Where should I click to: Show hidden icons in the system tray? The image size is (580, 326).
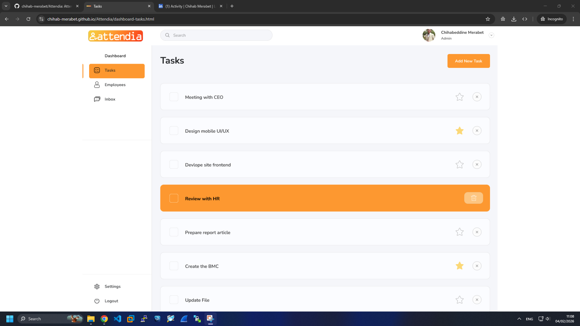click(x=519, y=319)
